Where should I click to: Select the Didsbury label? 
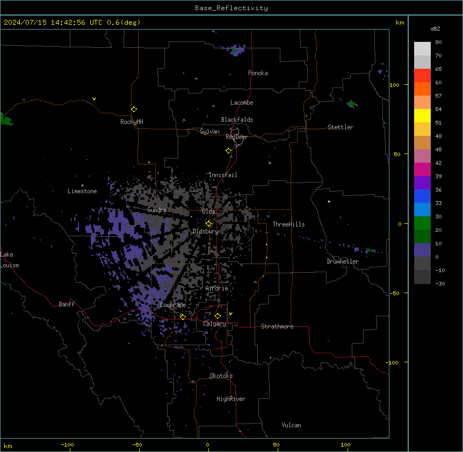tap(206, 231)
